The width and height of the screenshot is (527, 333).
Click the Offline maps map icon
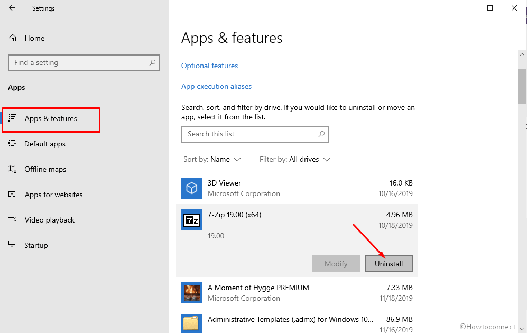12,169
